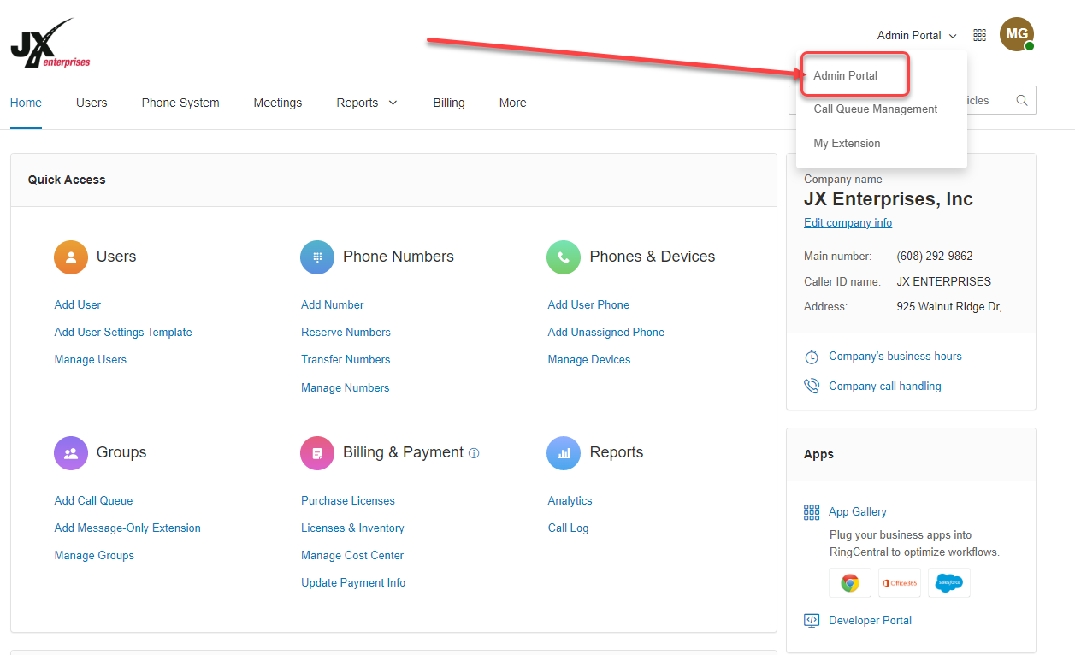
Task: Click the App Gallery grid icon
Action: [x=812, y=512]
